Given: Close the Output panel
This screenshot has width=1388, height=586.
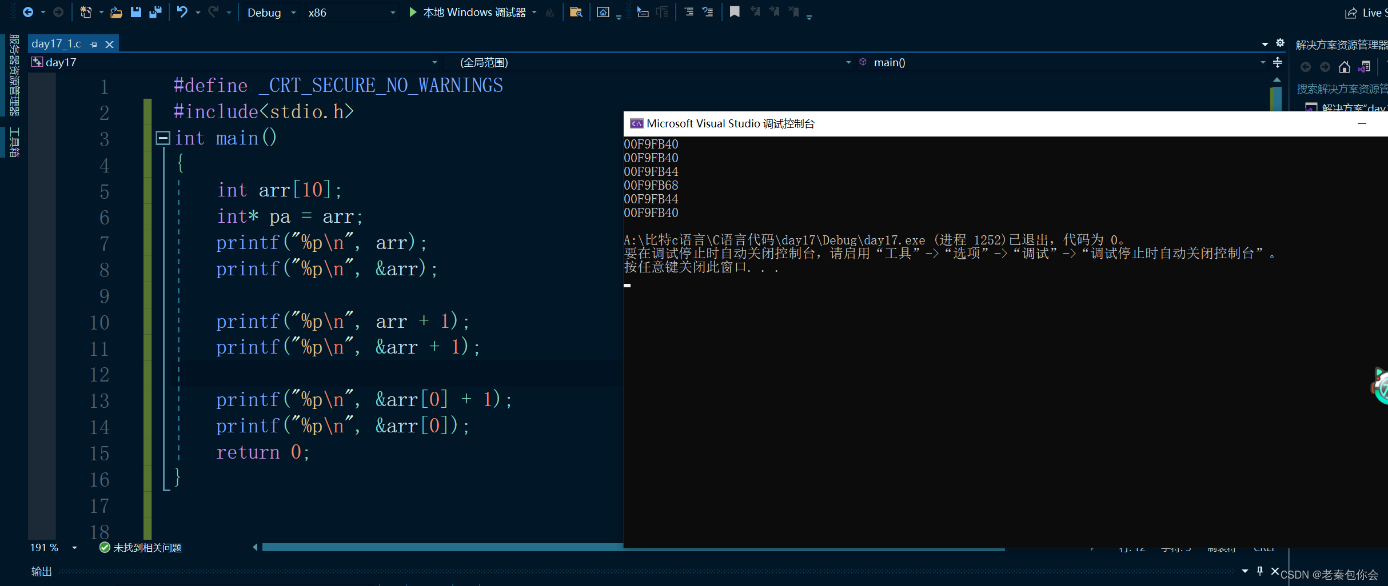Looking at the screenshot, I should pos(1275,571).
